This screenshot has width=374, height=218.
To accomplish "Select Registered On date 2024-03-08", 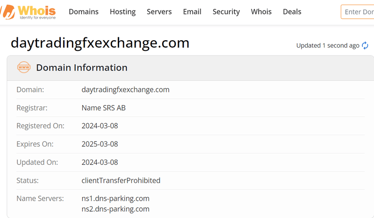I will point(100,126).
